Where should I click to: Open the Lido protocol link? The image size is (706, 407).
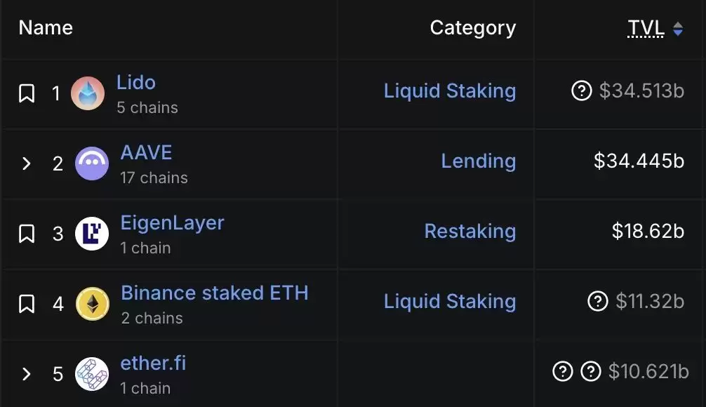[136, 83]
